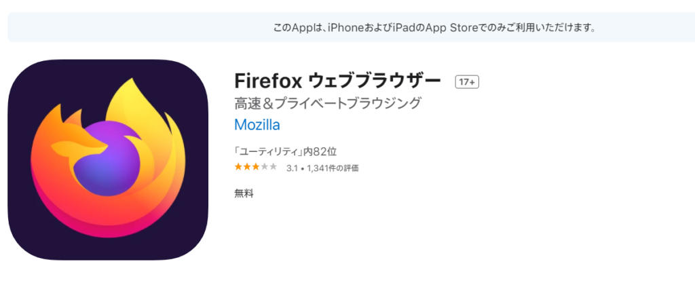Click the Firefox app icon
This screenshot has height=283, width=695.
(107, 160)
